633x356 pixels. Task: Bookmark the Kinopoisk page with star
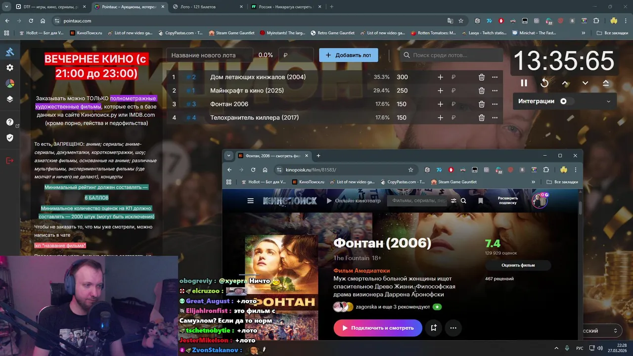pos(411,170)
